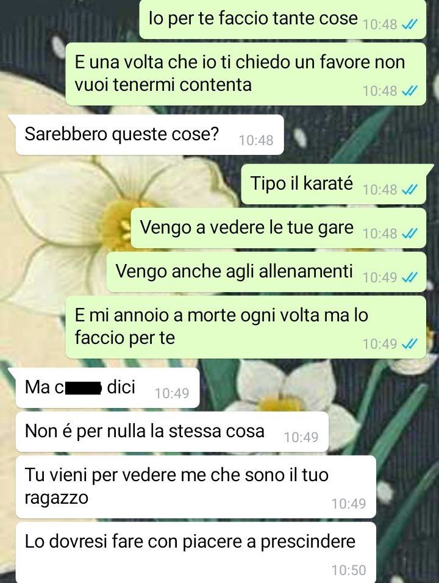Tap message 'Tu vieni per vedere me'
The image size is (439, 583).
coord(196,487)
